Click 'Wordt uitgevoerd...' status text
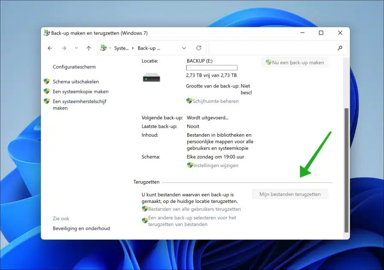 [208, 118]
